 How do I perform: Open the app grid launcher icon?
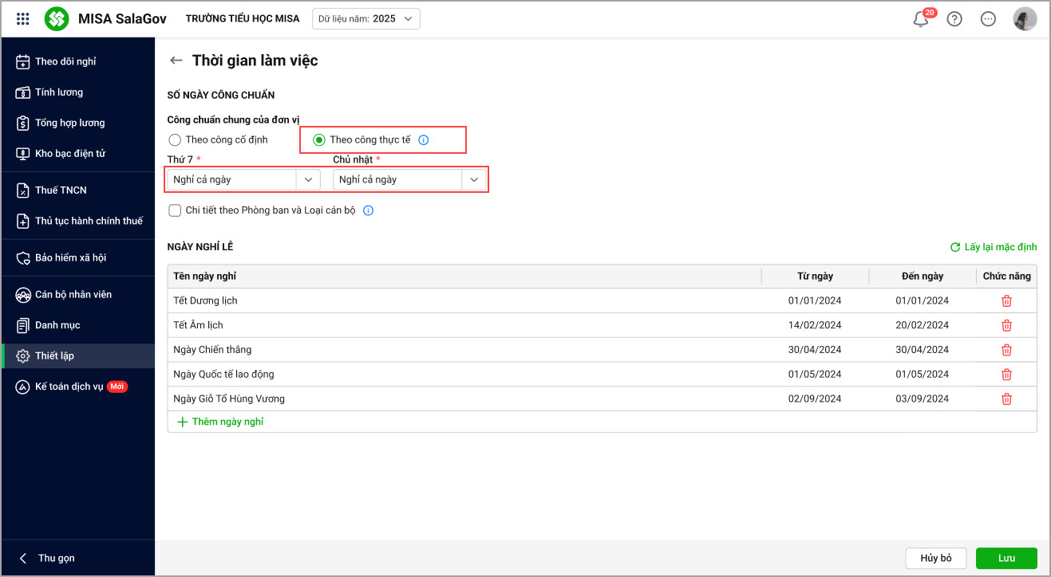coord(23,18)
